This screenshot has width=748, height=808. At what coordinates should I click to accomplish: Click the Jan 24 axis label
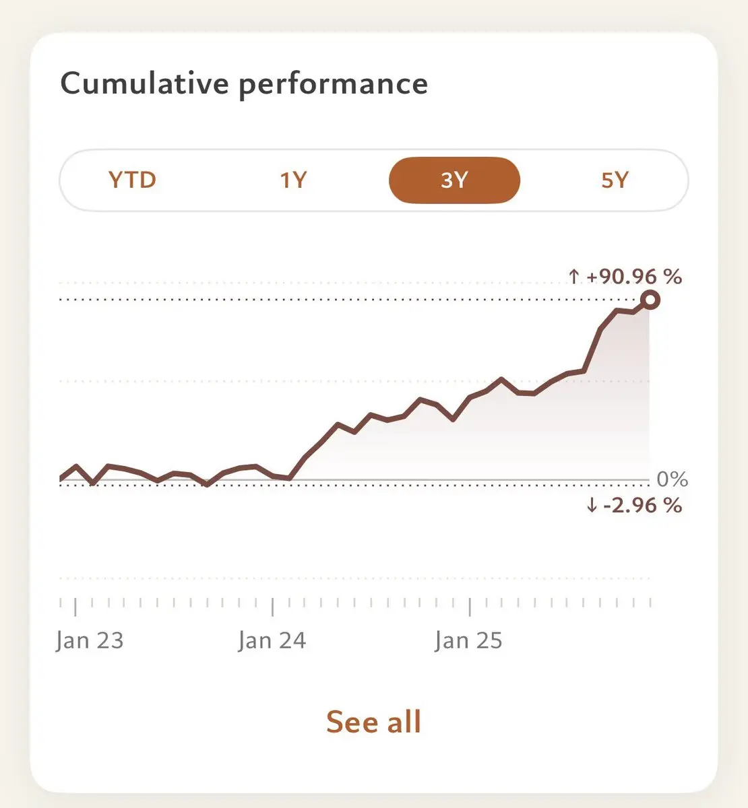point(272,640)
